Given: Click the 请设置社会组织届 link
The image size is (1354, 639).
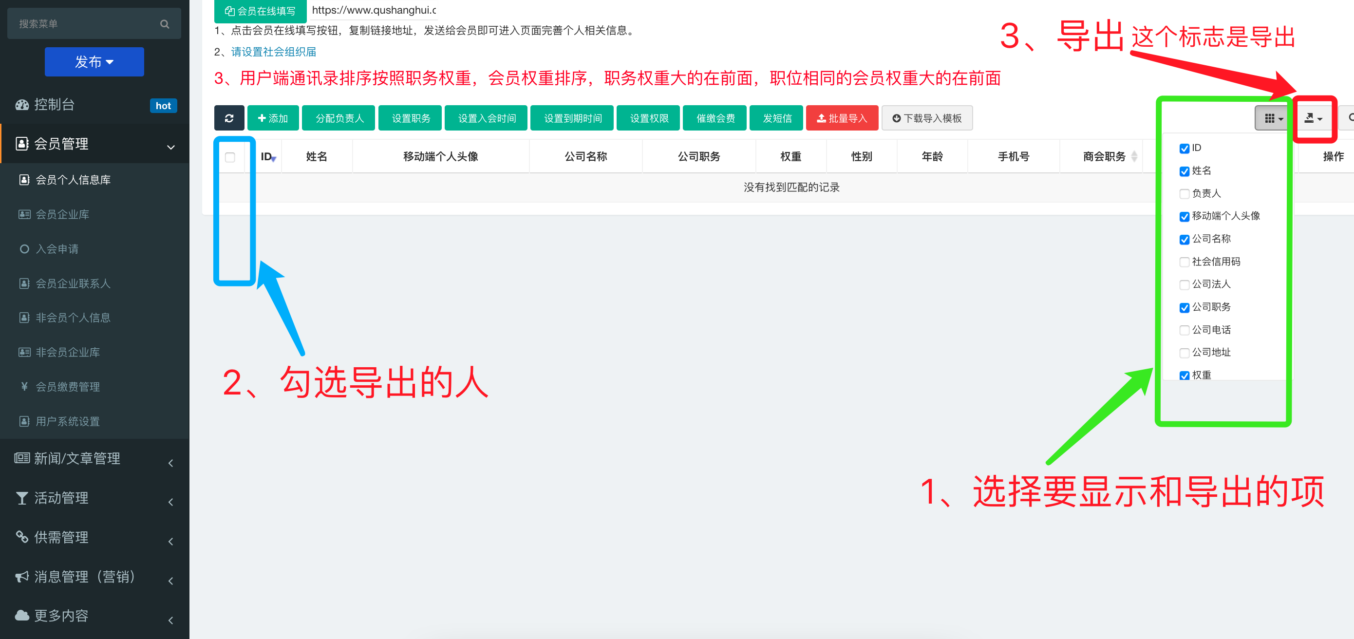Looking at the screenshot, I should click(x=273, y=52).
